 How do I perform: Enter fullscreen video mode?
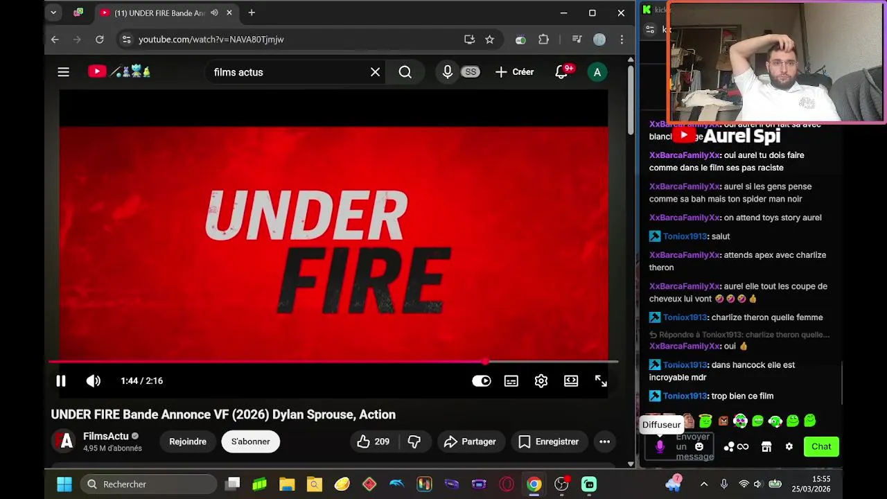(601, 380)
